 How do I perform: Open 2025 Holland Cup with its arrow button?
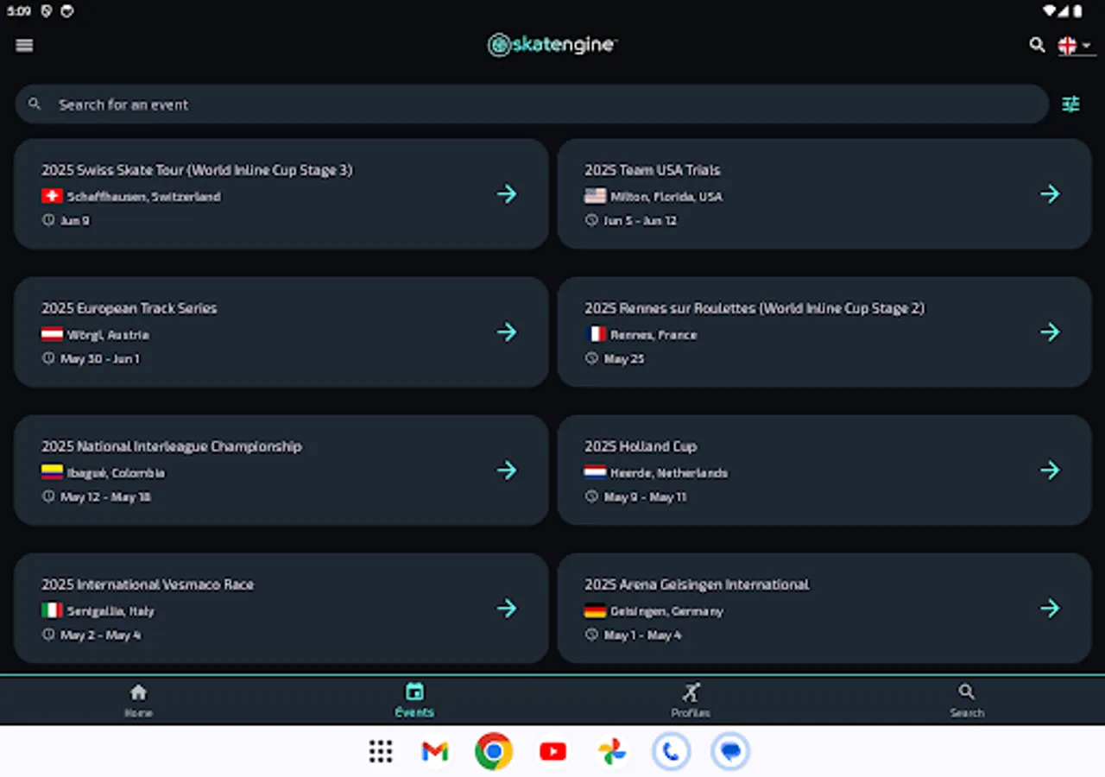tap(1050, 470)
